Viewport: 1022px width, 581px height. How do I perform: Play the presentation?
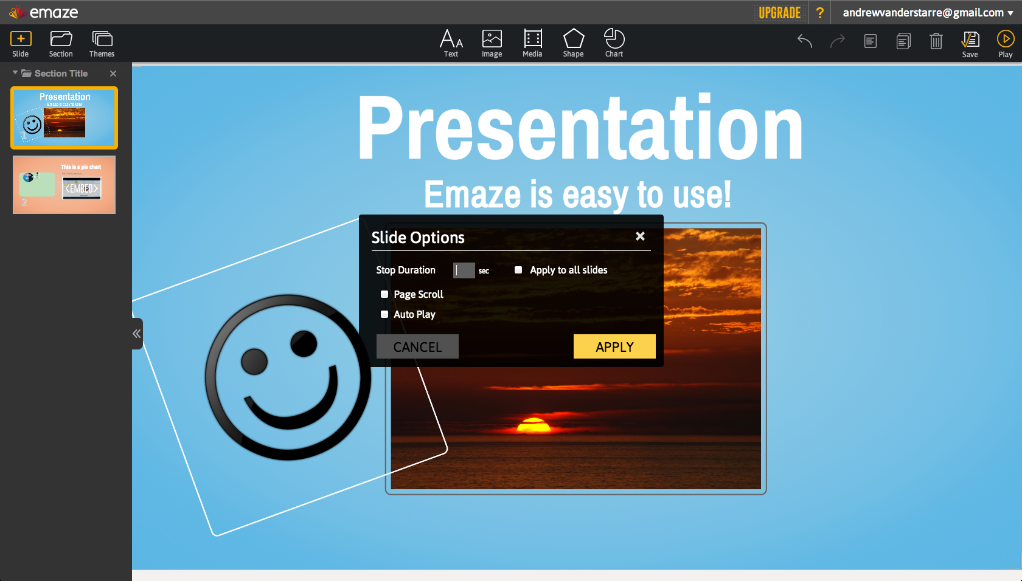1005,44
